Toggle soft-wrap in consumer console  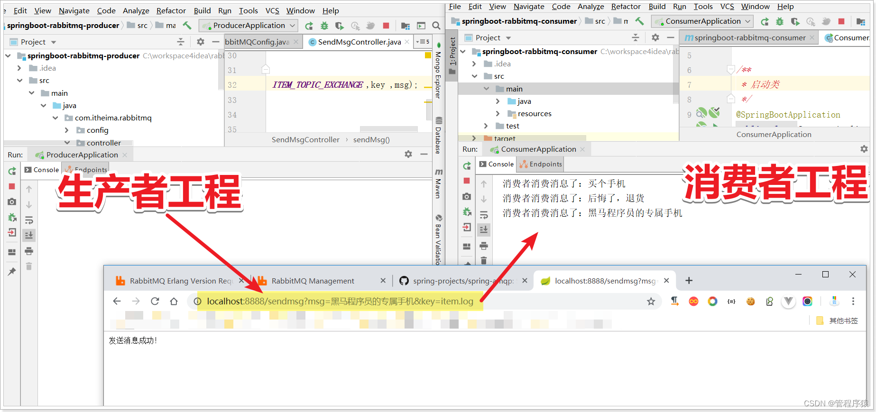coord(484,215)
